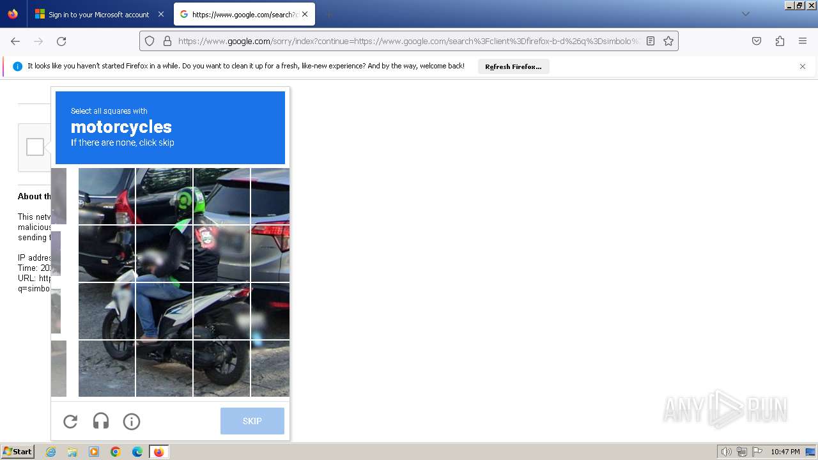The width and height of the screenshot is (818, 460).
Task: Reload the current page
Action: [61, 41]
